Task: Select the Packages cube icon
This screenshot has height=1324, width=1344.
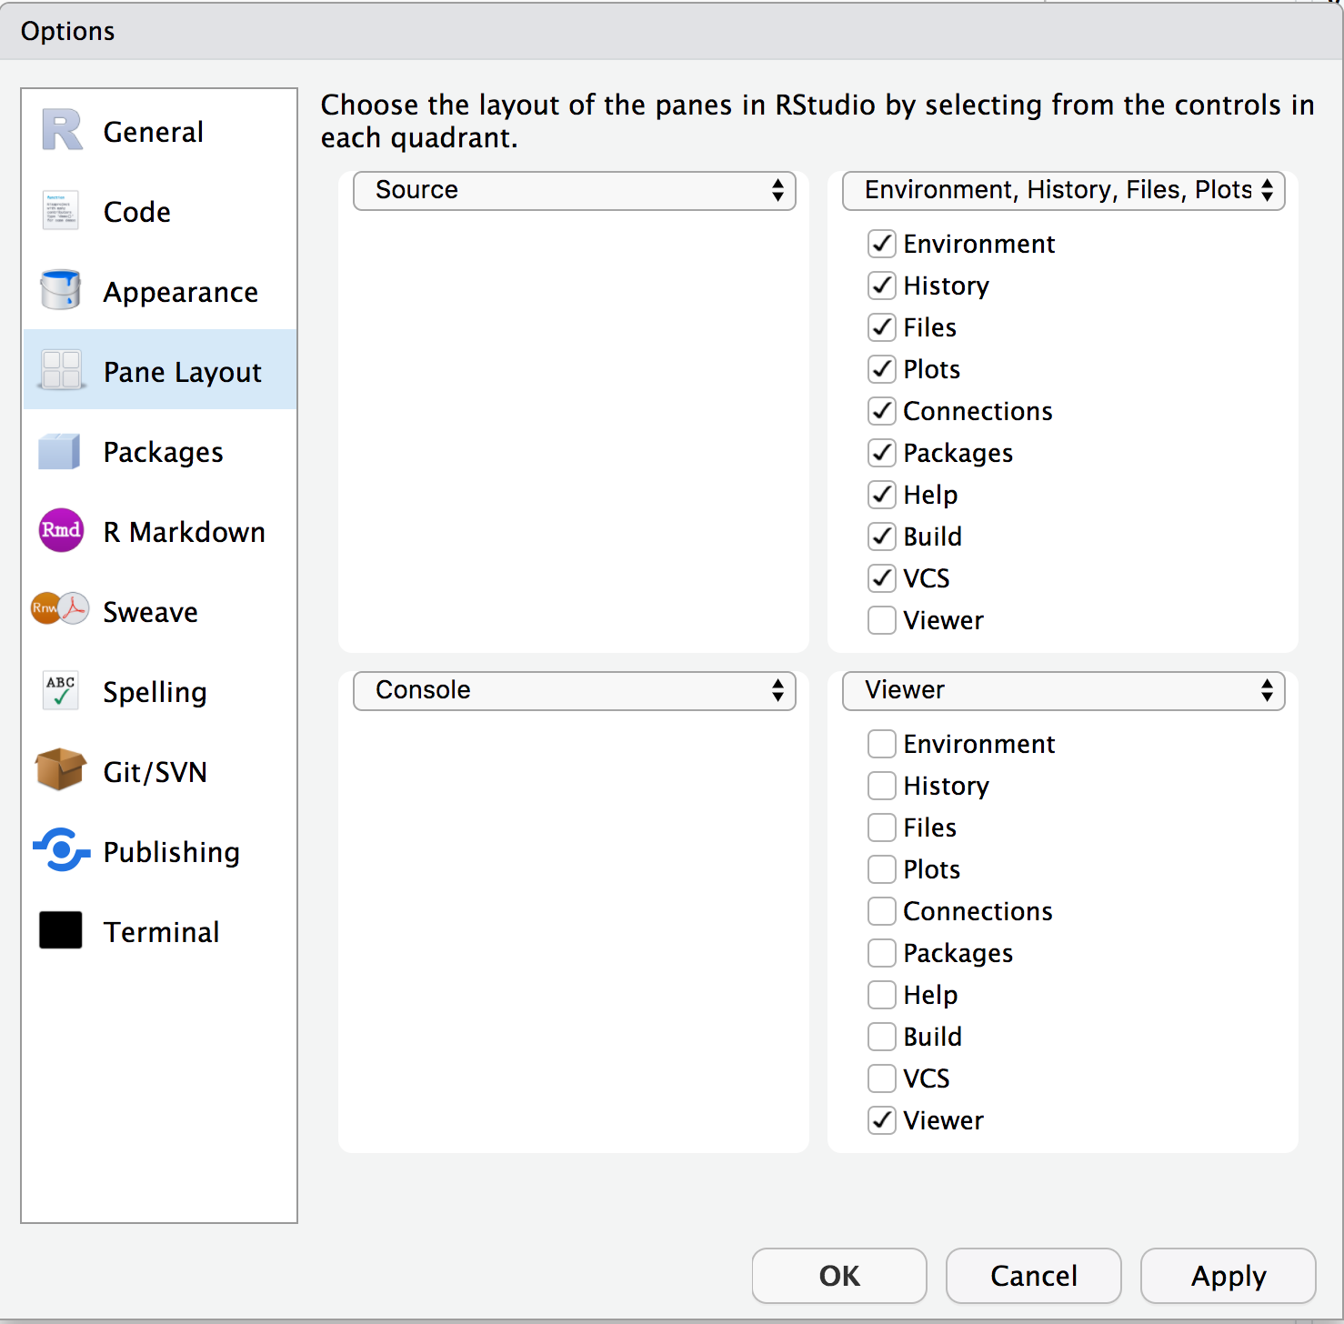Action: (60, 451)
